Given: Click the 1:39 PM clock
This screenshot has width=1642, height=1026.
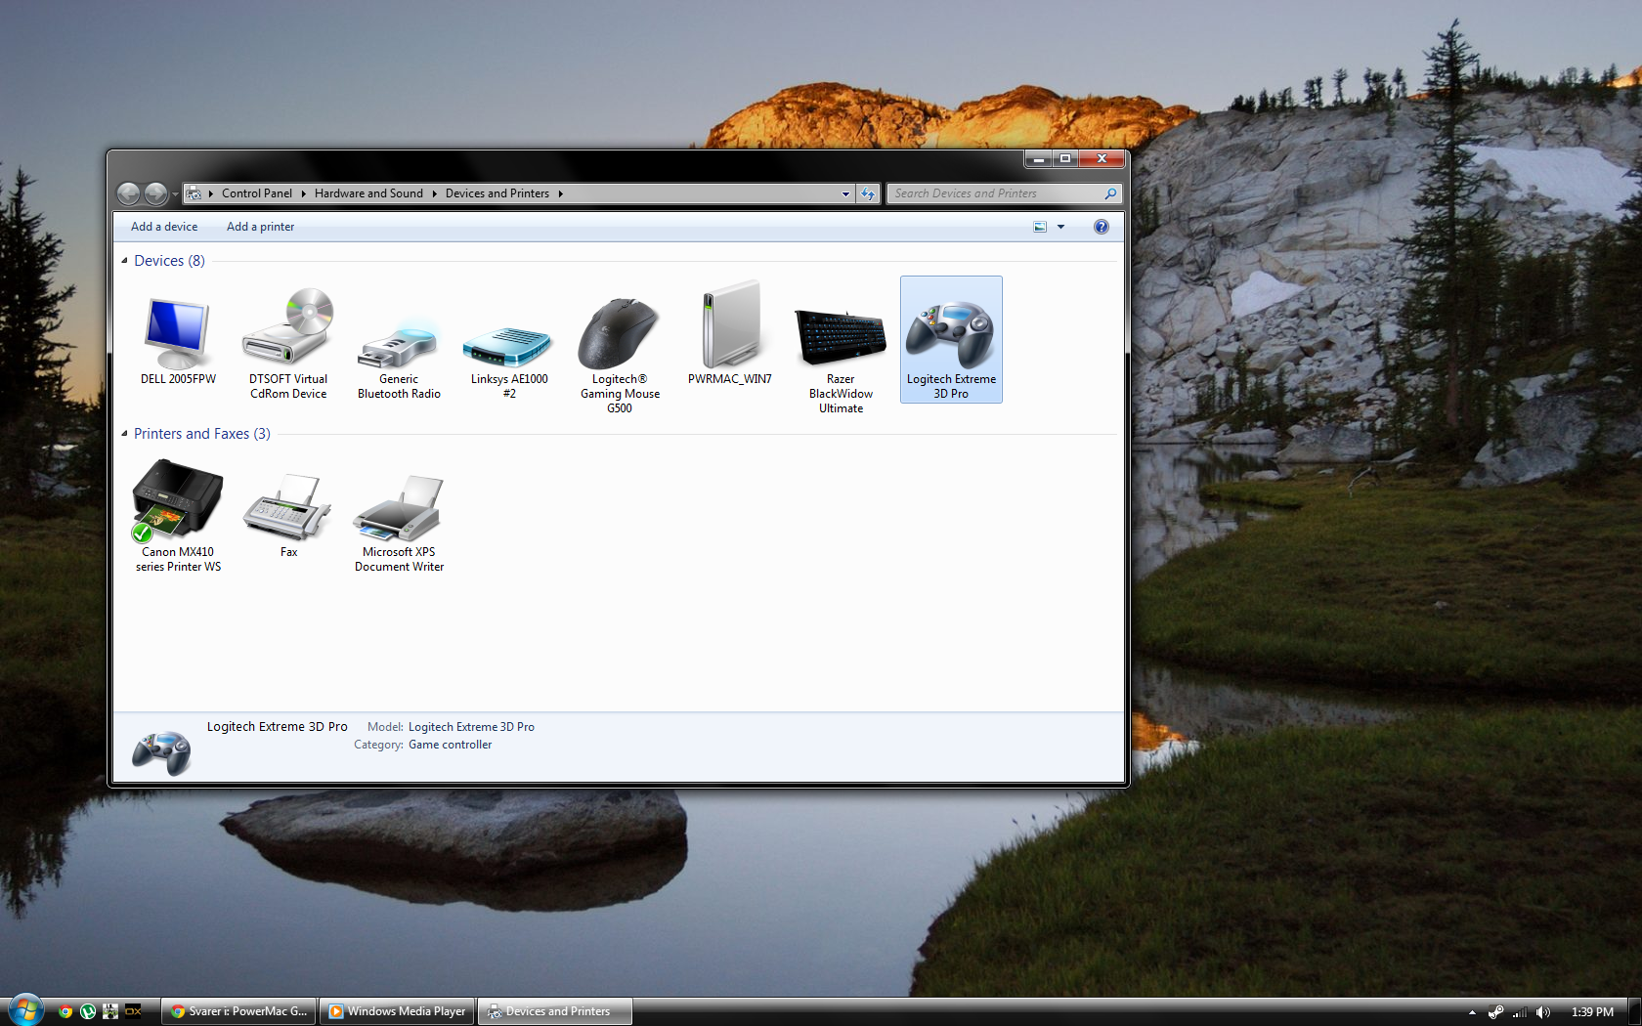Looking at the screenshot, I should 1592,1012.
